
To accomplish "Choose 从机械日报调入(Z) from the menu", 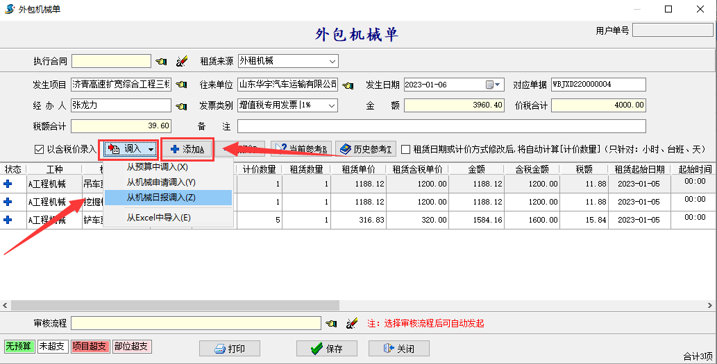I will pos(161,198).
